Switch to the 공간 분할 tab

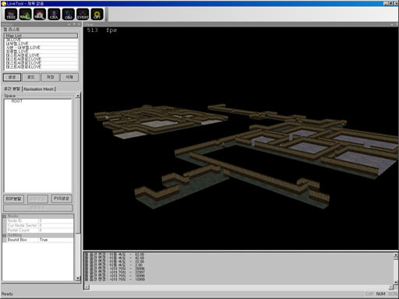click(x=12, y=89)
